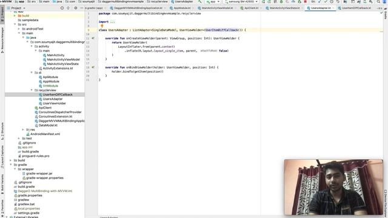The height and width of the screenshot is (218, 388).
Task: Select ApiModule file in project tree
Action: click(50, 77)
